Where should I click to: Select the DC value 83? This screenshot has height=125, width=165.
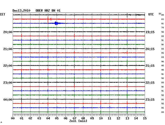tap(162, 19)
